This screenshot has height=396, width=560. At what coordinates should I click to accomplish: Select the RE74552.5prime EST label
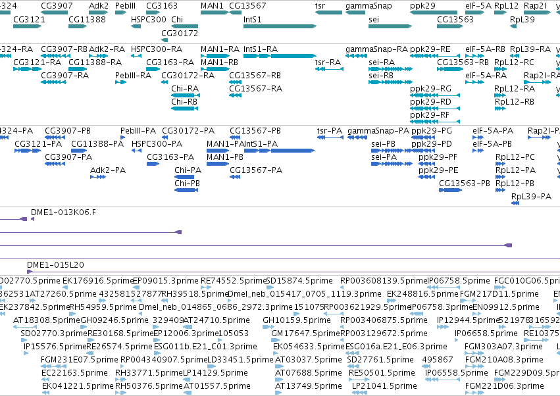(234, 281)
